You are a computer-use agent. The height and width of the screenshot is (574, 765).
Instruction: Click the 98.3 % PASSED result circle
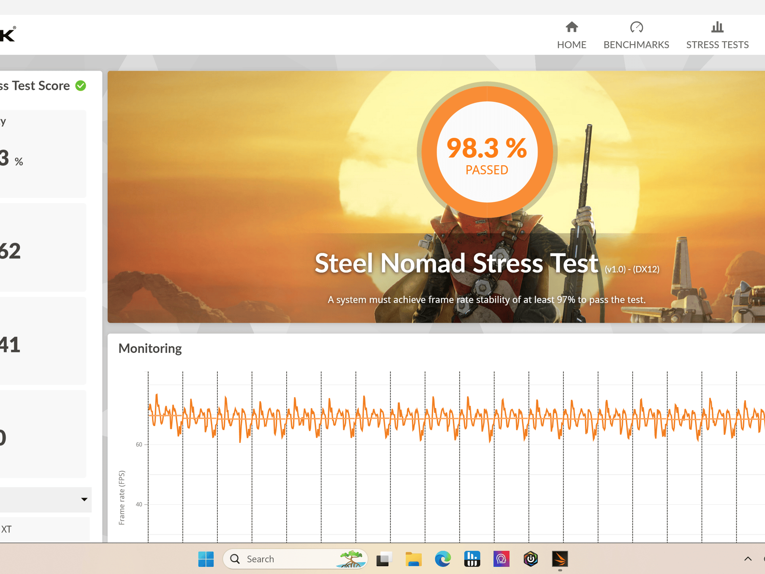coord(487,152)
